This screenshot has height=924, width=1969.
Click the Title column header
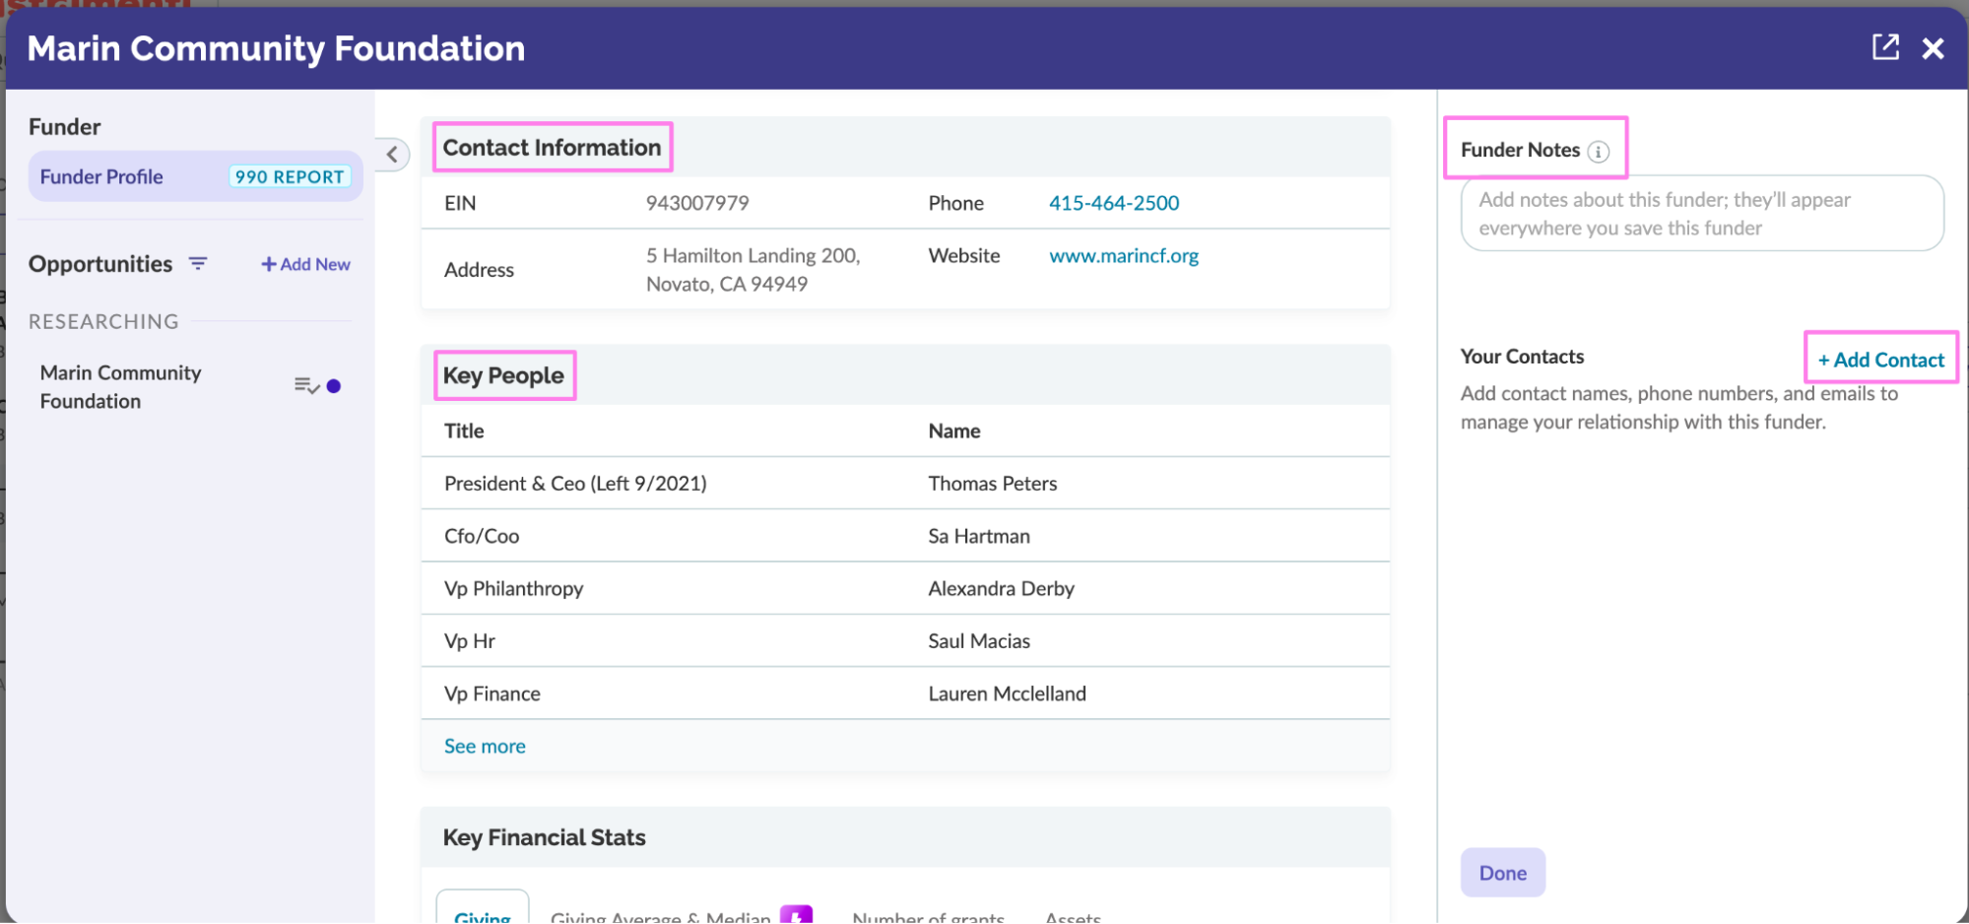(464, 431)
